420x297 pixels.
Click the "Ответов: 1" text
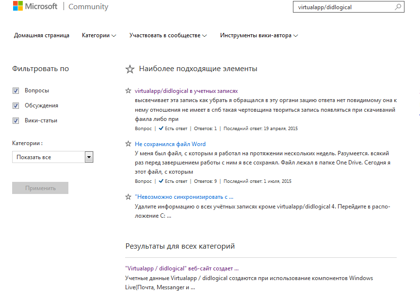(206, 129)
